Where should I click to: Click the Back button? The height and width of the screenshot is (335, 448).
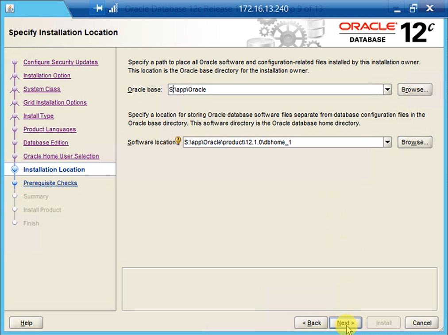tap(311, 323)
